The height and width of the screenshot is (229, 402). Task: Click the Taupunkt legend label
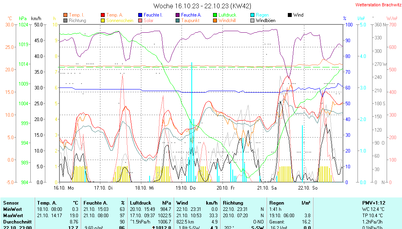tap(191, 20)
